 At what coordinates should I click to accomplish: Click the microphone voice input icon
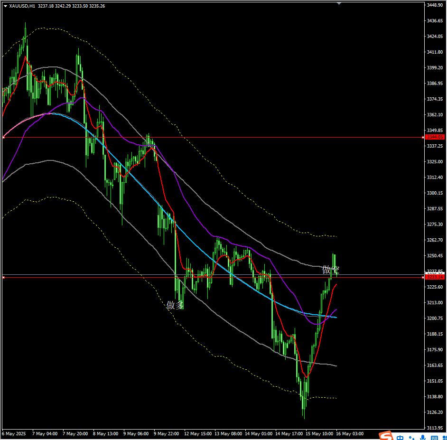pyautogui.click(x=423, y=438)
